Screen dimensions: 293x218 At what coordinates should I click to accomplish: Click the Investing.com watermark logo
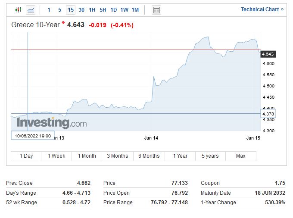tap(52, 123)
